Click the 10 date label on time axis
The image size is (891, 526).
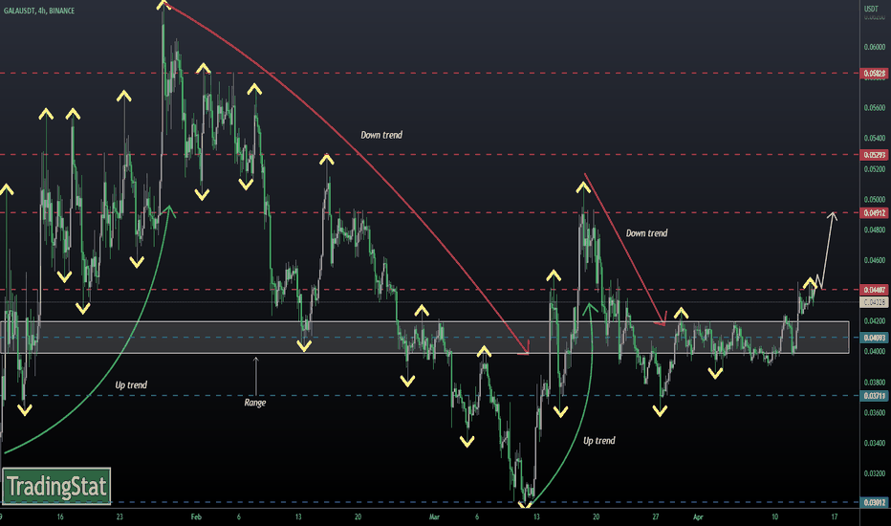(774, 516)
